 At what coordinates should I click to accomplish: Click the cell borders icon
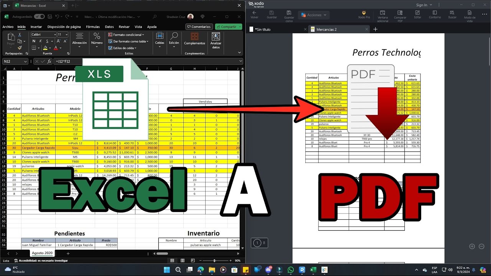point(34,48)
